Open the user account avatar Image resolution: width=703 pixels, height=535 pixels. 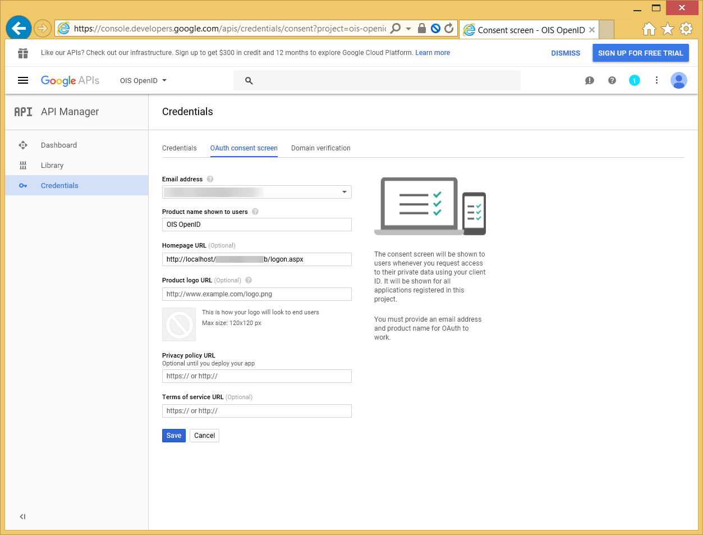pos(679,80)
